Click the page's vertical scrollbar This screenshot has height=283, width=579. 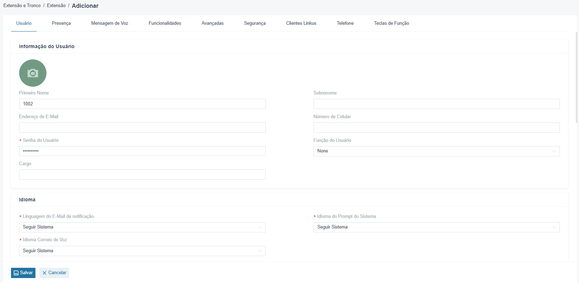point(577,78)
